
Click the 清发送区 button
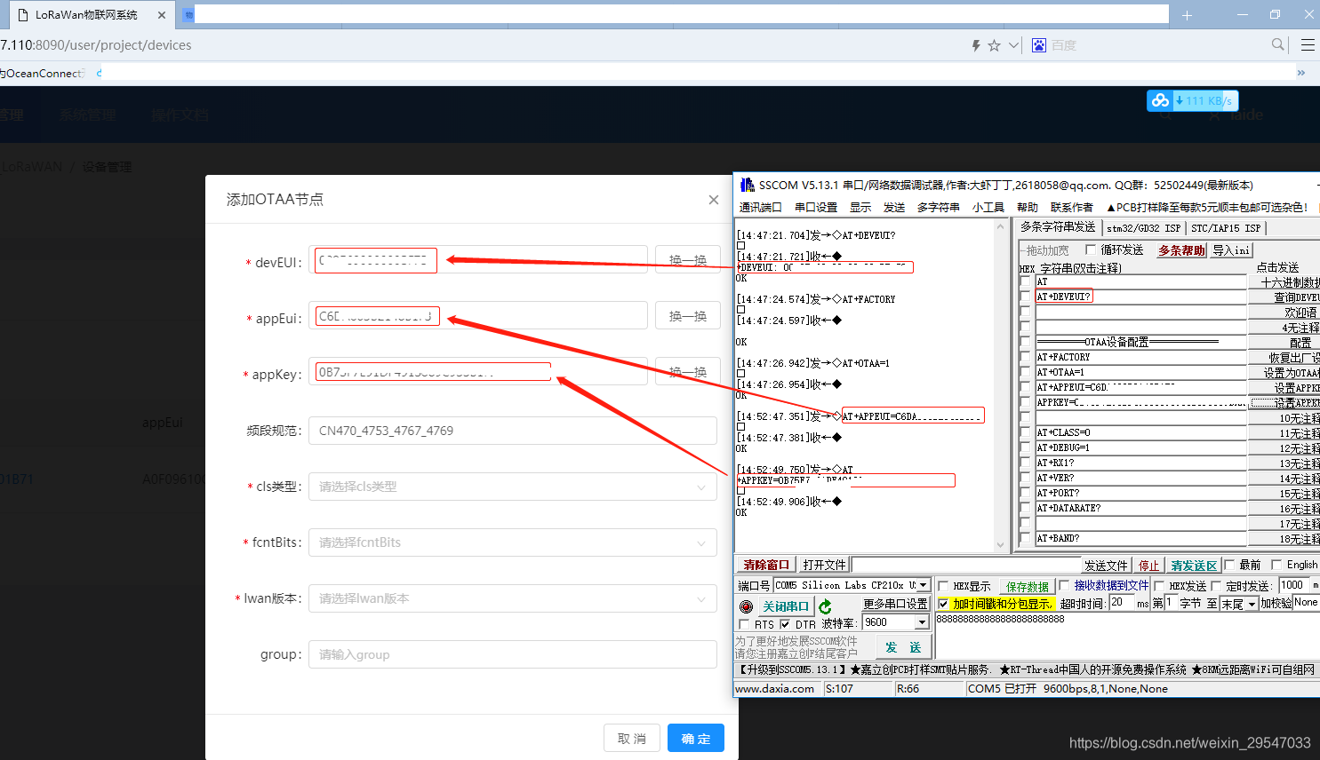[1194, 566]
